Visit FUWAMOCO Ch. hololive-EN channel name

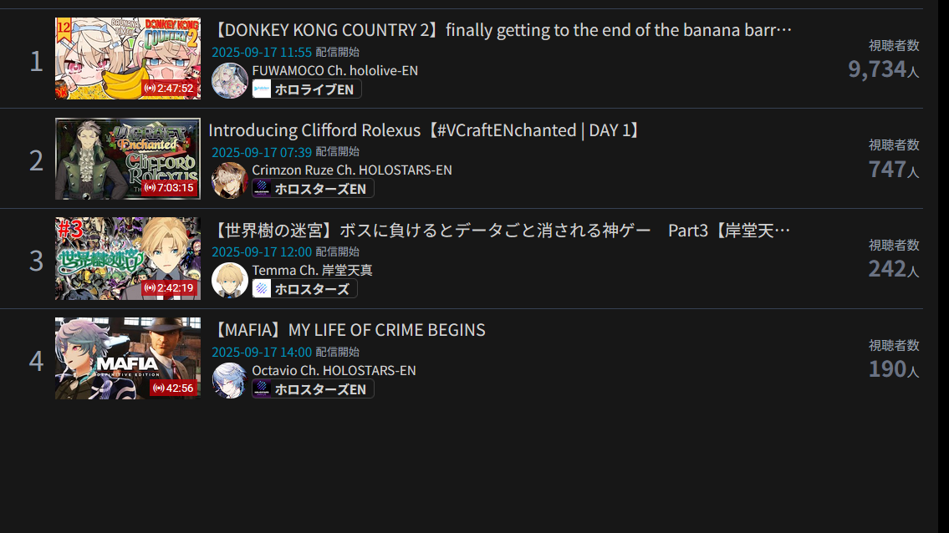click(x=334, y=70)
